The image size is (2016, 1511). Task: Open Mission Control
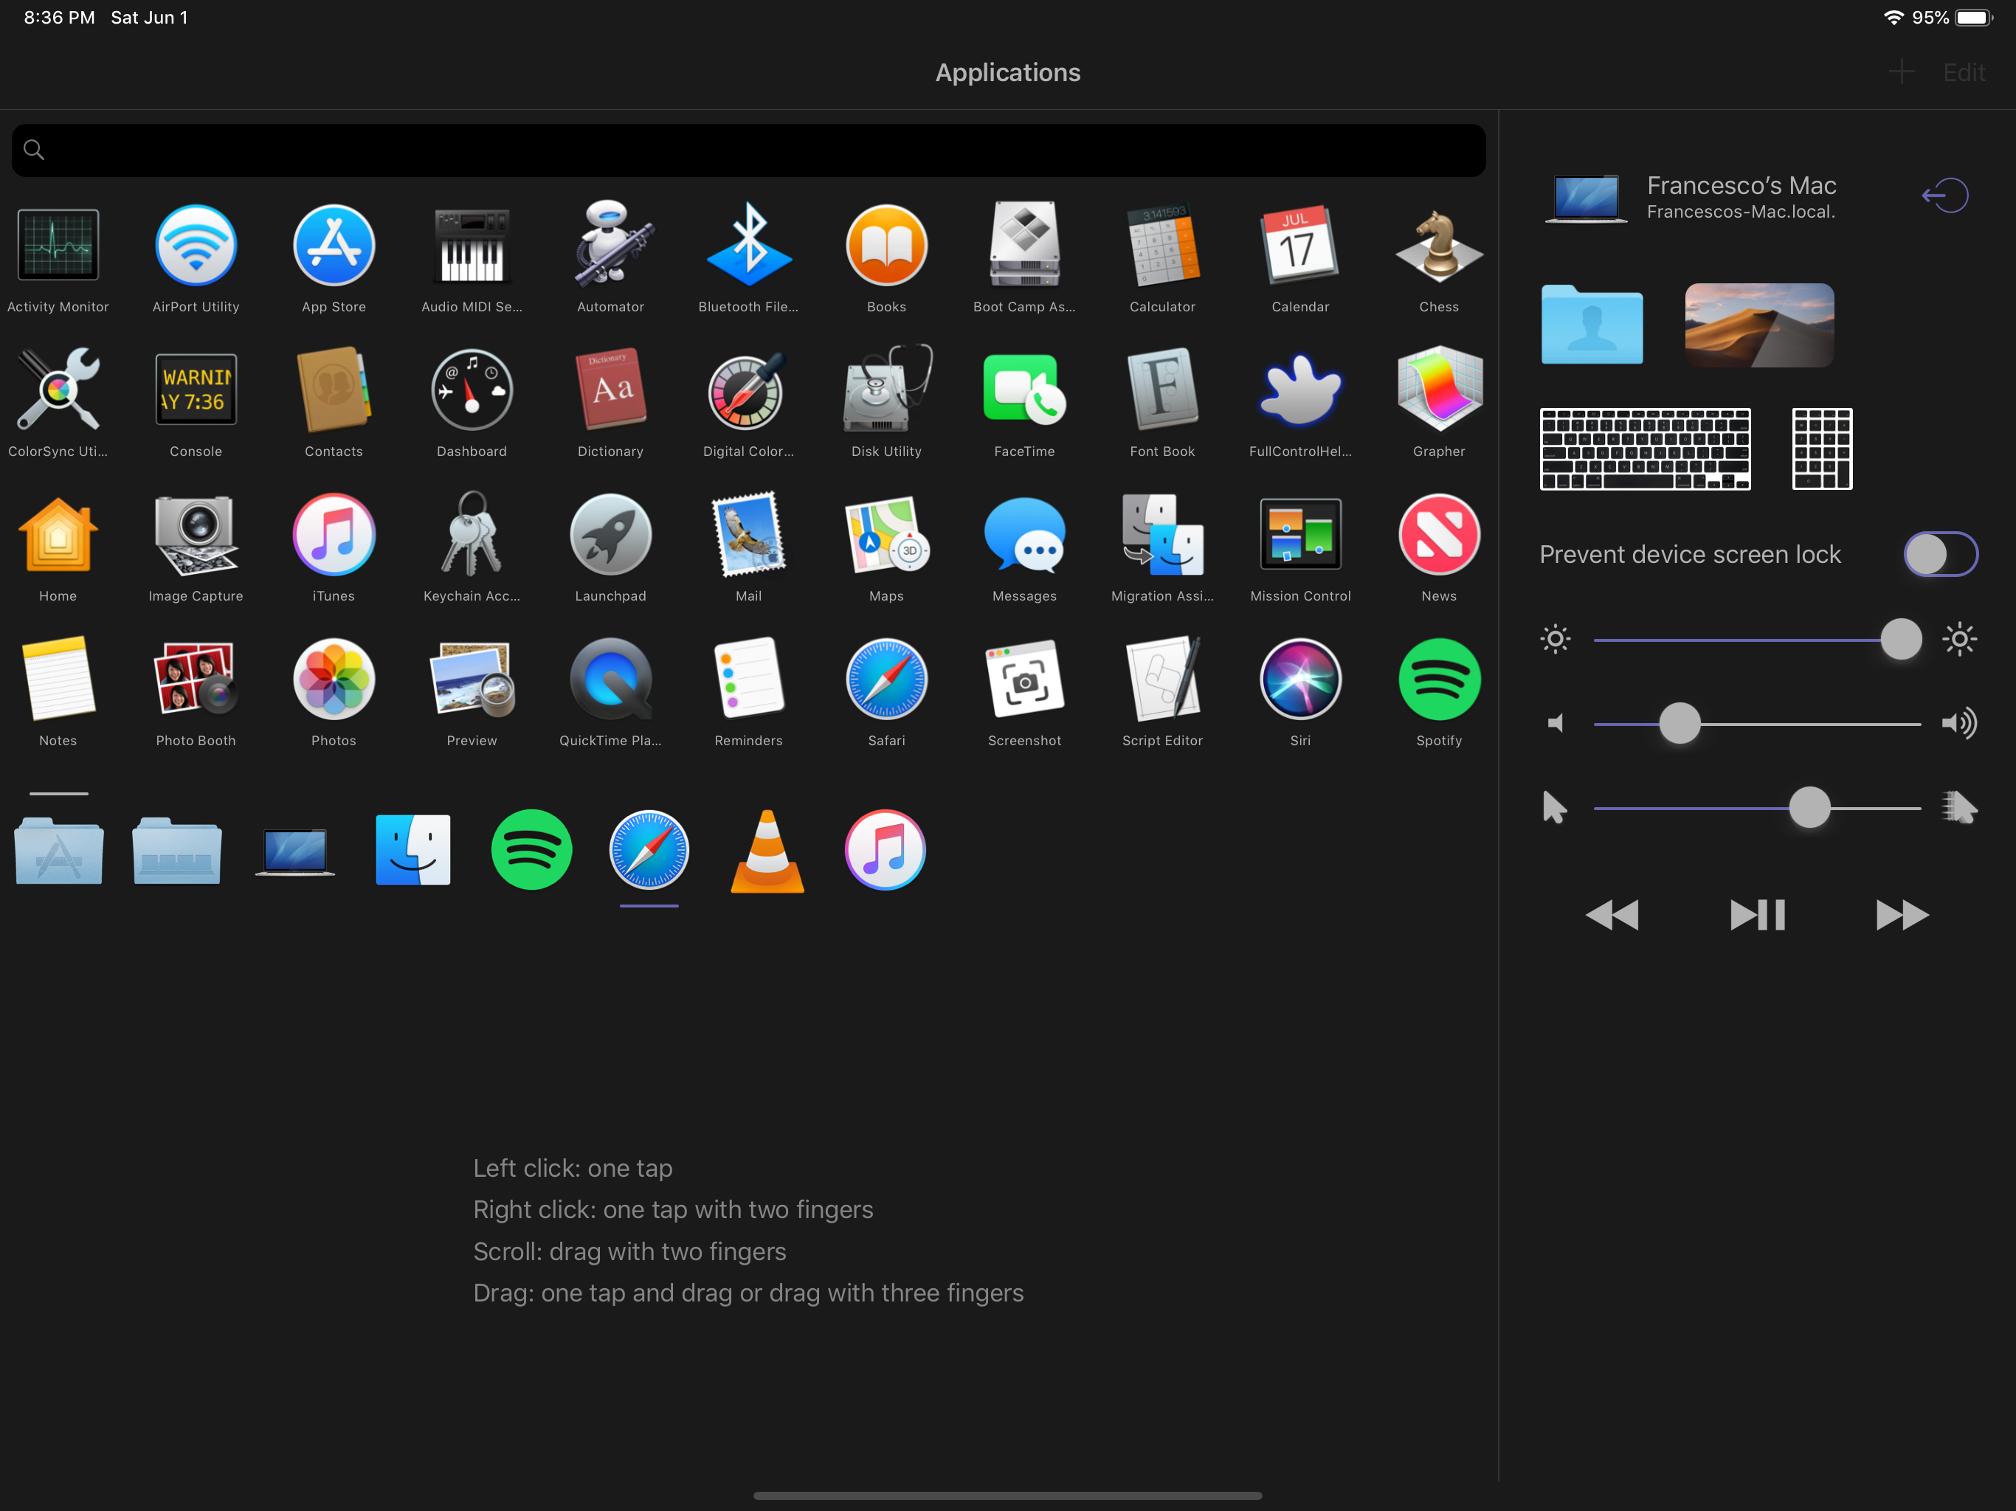[x=1300, y=535]
